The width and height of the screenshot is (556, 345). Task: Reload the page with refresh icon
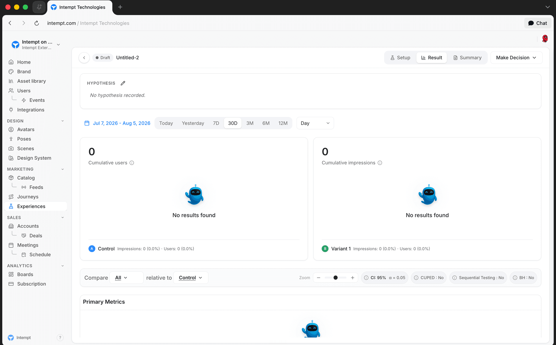(x=36, y=23)
